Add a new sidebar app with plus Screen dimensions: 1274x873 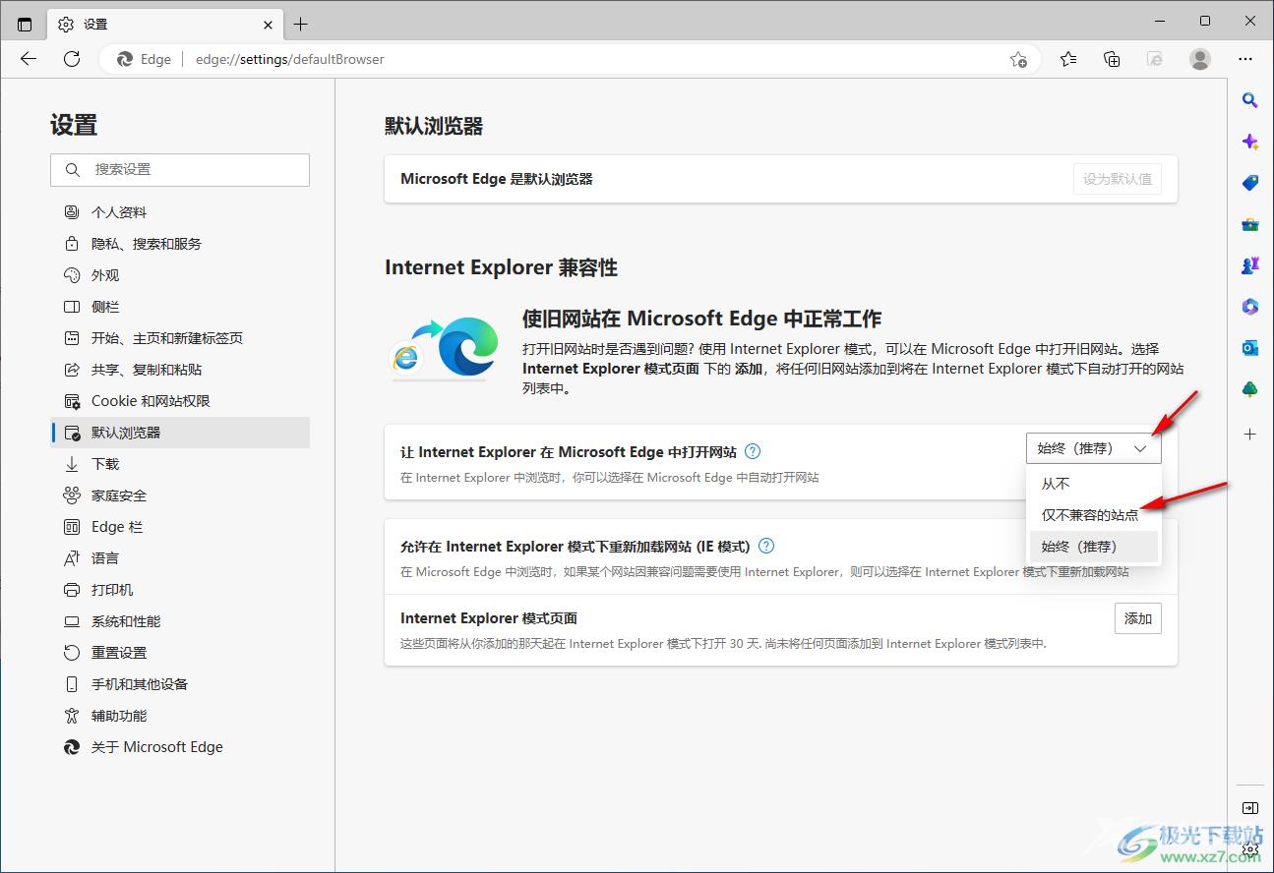1250,434
